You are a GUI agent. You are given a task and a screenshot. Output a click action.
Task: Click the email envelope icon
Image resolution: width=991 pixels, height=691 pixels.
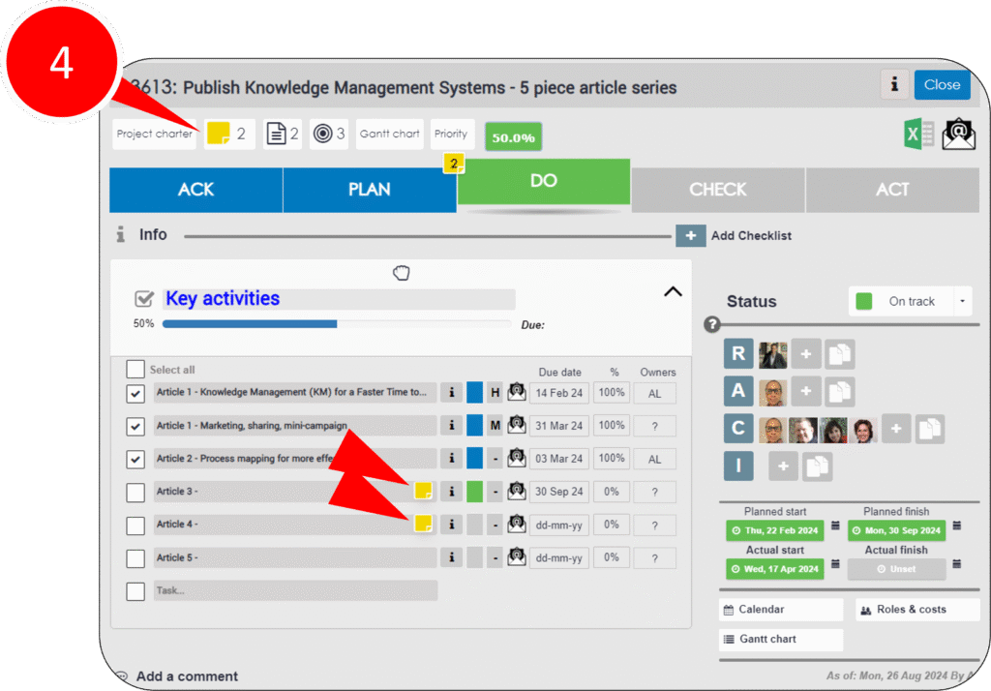pyautogui.click(x=958, y=134)
